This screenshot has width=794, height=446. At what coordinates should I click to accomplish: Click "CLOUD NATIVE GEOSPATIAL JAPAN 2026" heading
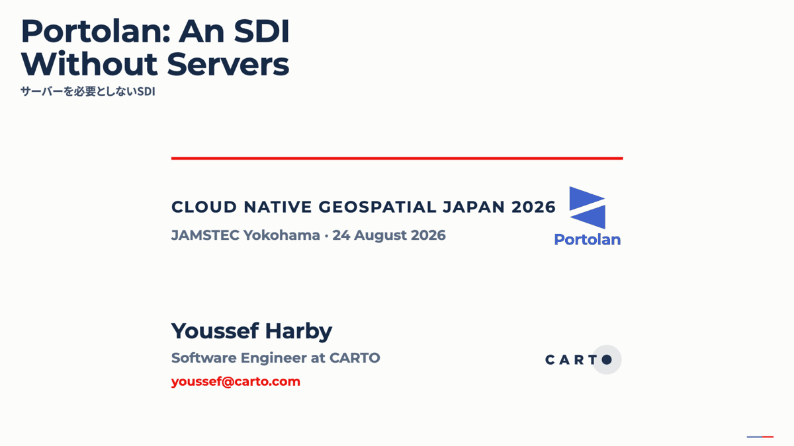(x=363, y=207)
